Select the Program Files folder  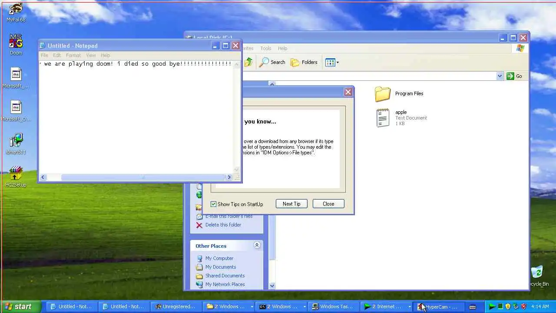(399, 93)
